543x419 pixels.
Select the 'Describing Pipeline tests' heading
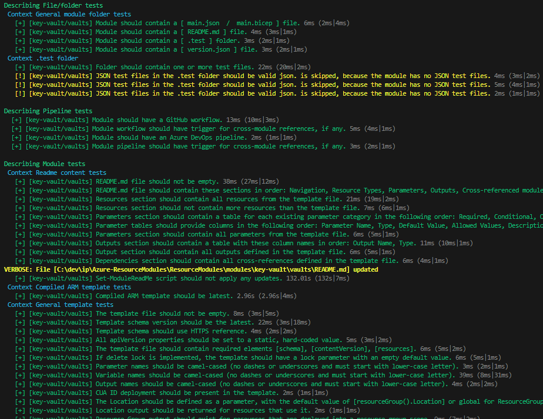(x=44, y=110)
